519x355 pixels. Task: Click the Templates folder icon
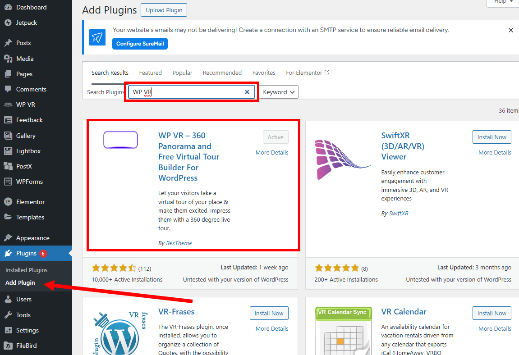point(8,217)
